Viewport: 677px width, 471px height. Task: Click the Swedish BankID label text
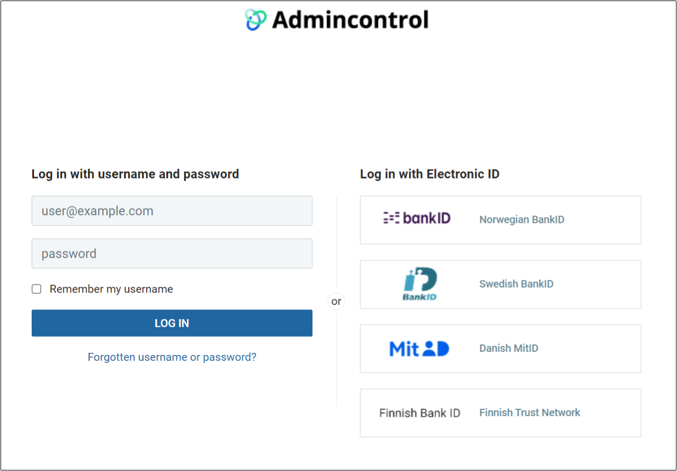pyautogui.click(x=516, y=283)
